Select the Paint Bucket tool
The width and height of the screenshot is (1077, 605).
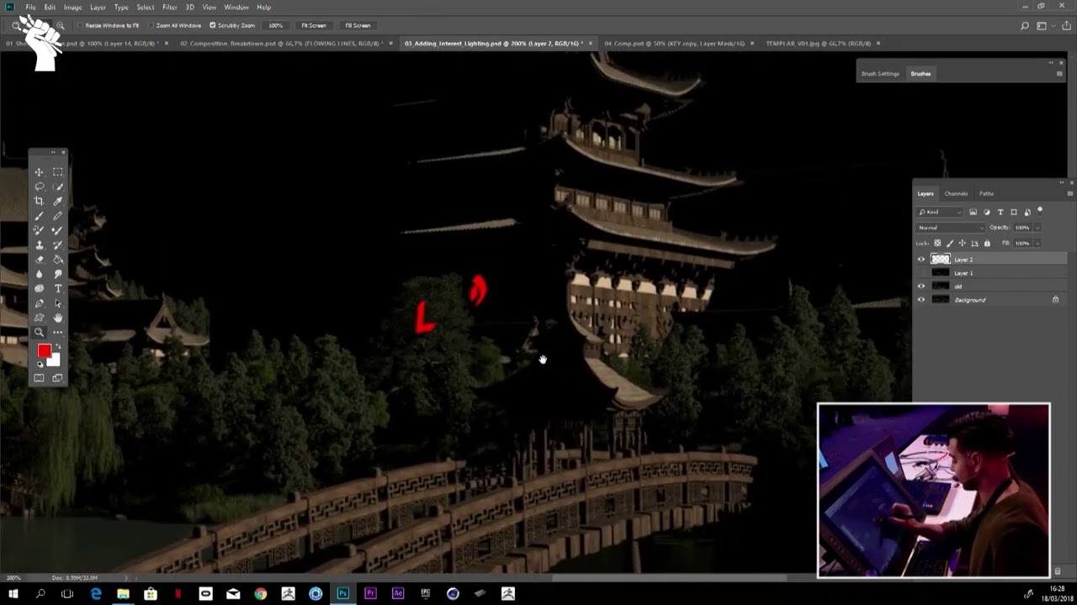(x=57, y=259)
